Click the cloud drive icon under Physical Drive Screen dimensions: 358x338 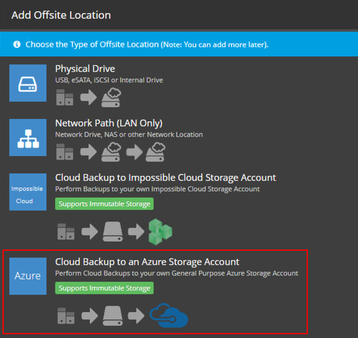(x=111, y=98)
